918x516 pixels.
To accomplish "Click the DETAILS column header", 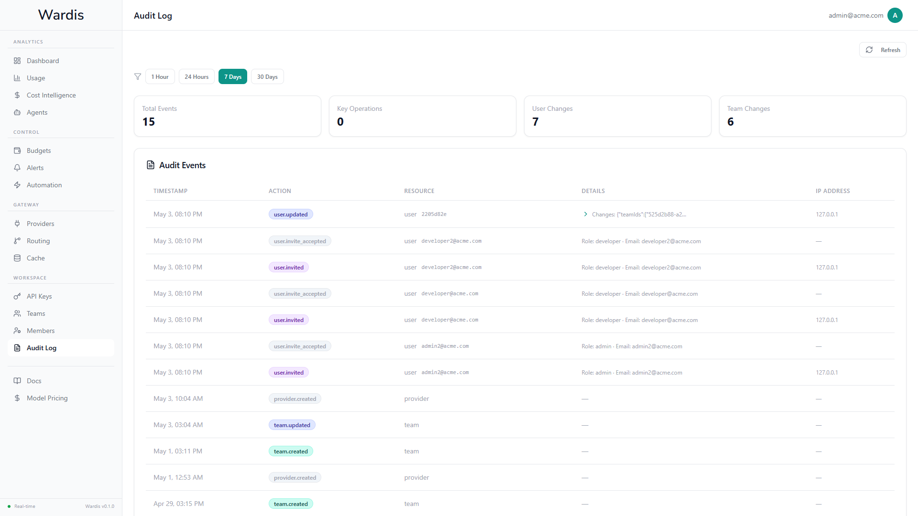I will coord(593,191).
